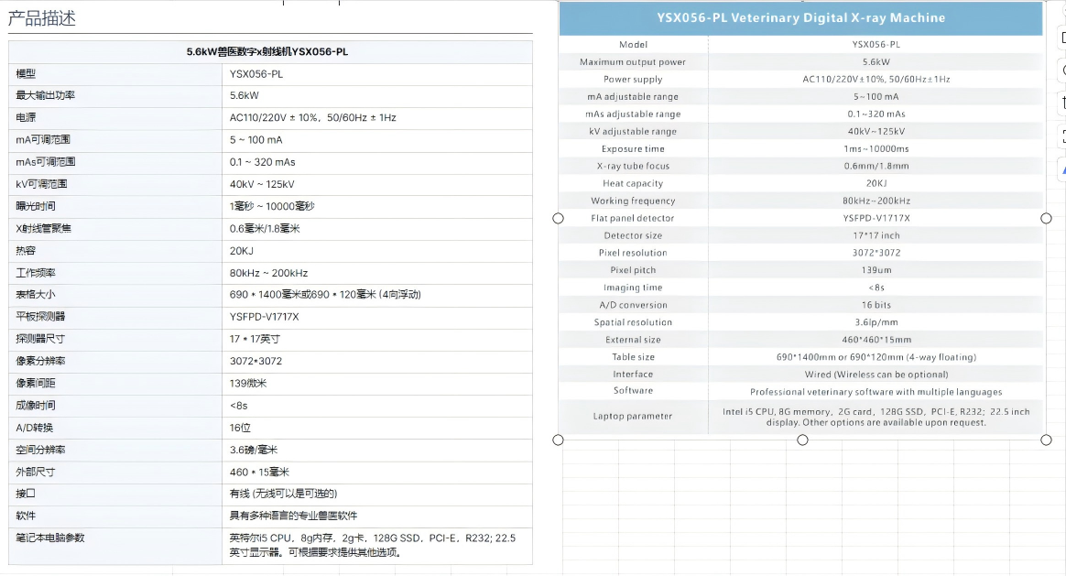
Task: Click the value 0.6毫米/1.8毫米
Action: pyautogui.click(x=265, y=229)
